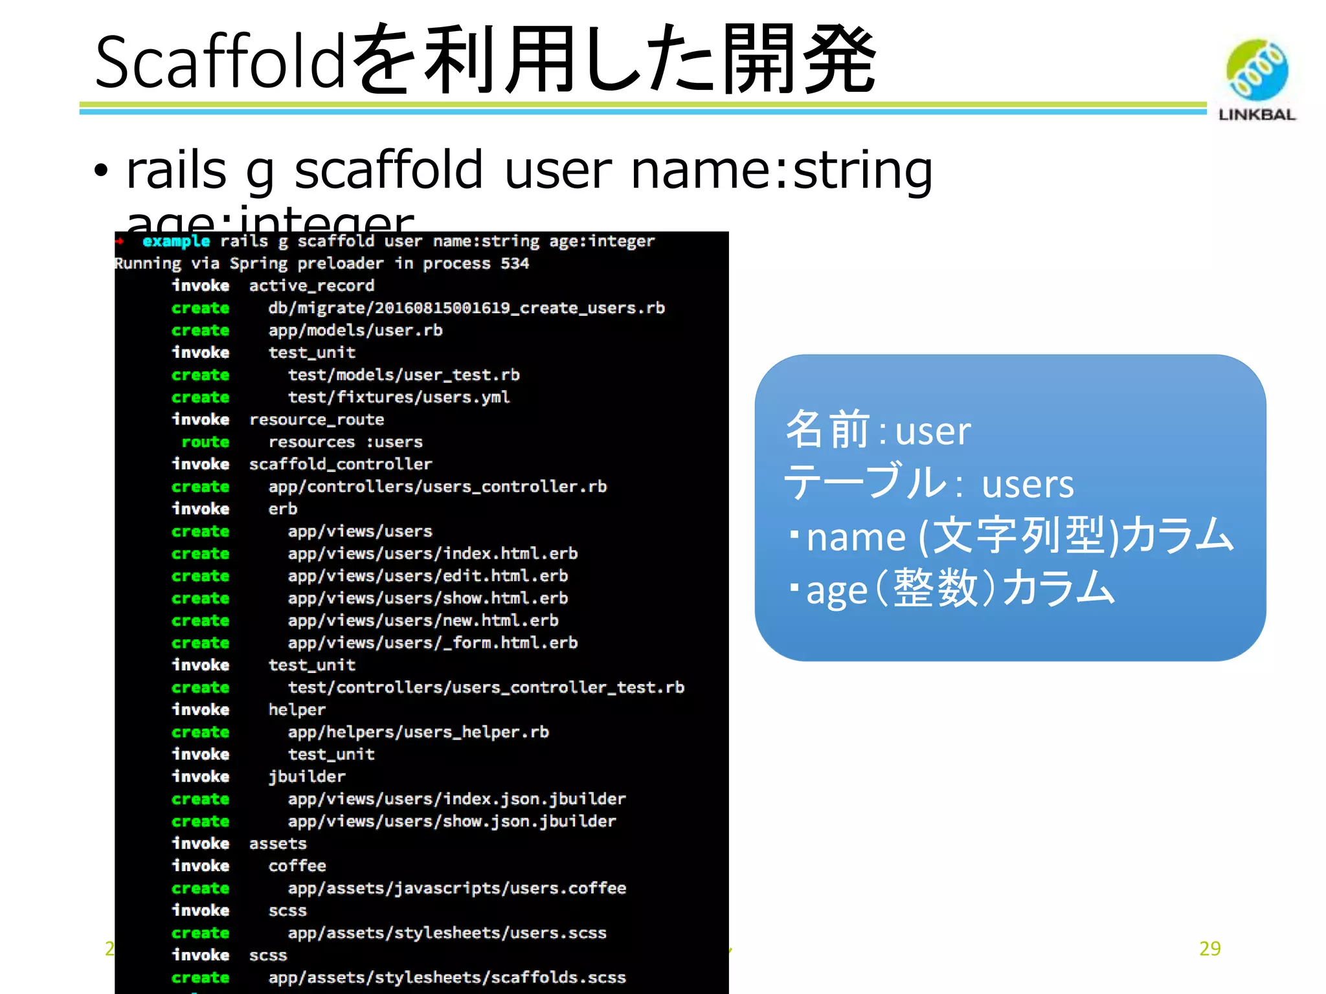This screenshot has width=1326, height=994.
Task: Click 'app/views/users/new.html.erb' path
Action: coord(423,621)
